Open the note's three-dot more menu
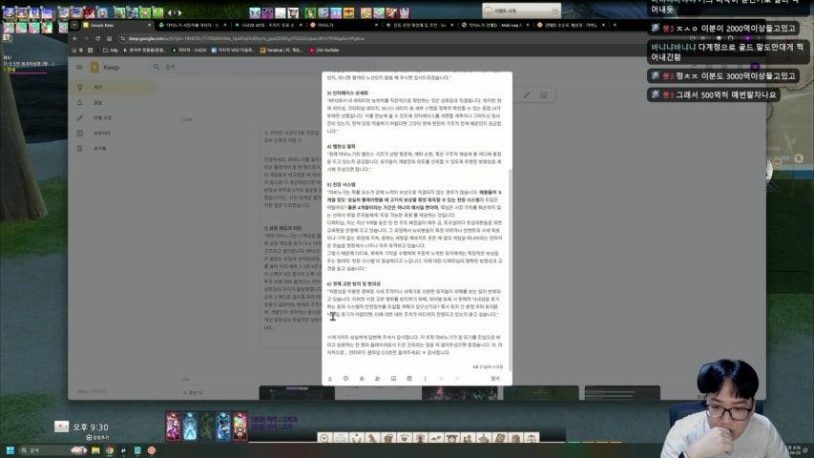 (x=425, y=378)
